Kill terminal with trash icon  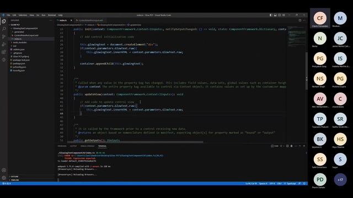292,146
